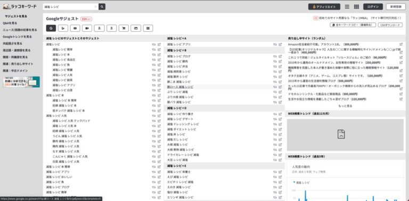The height and width of the screenshot is (201, 409).
Task: Click the 新規登録 button
Action: [x=396, y=7]
